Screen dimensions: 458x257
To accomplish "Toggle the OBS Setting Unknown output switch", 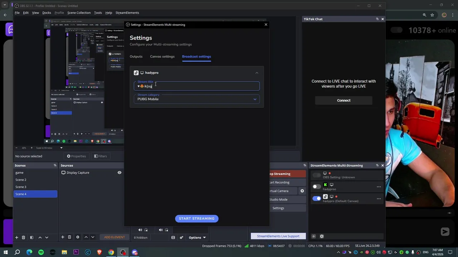I will tap(317, 175).
